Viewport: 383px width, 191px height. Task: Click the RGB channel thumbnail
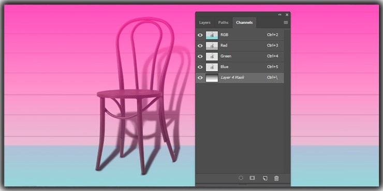click(x=212, y=35)
